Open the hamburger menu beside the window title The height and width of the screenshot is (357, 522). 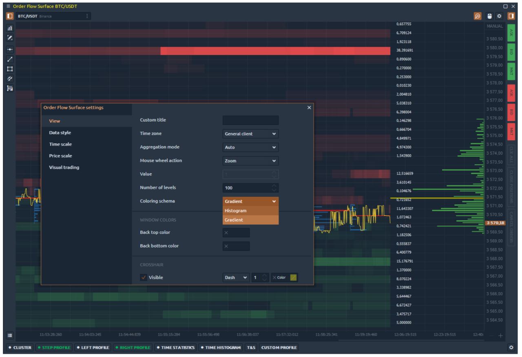coord(9,7)
